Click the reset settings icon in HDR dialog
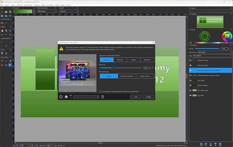The image size is (233, 147). pos(61,97)
